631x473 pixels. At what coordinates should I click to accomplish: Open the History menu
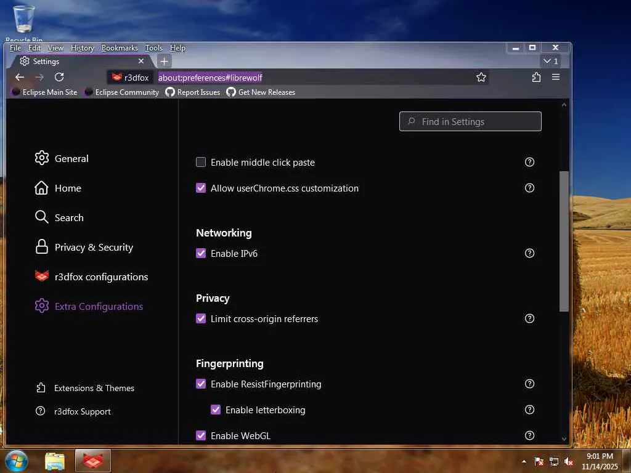[82, 48]
